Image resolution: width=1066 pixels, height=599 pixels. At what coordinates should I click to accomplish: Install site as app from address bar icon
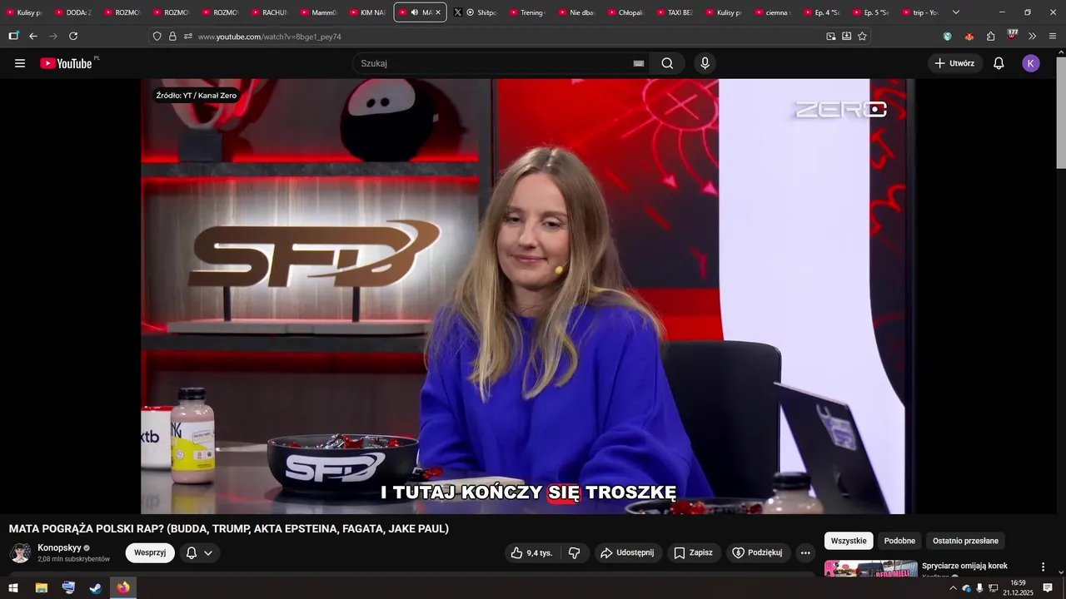tap(846, 36)
